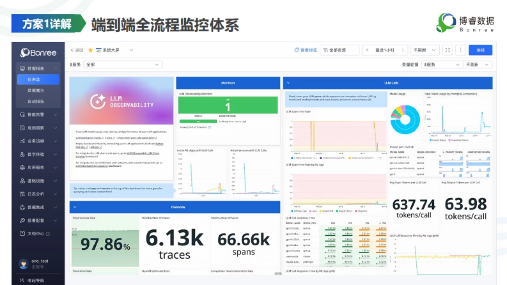This screenshot has height=285, width=507.
Task: Click the fullscreen icon in the top toolbar
Action: coord(447,50)
